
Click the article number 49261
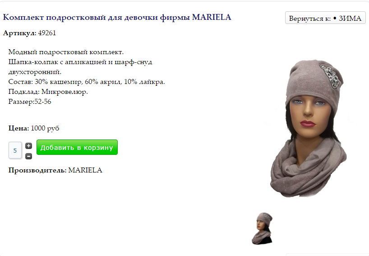47,33
